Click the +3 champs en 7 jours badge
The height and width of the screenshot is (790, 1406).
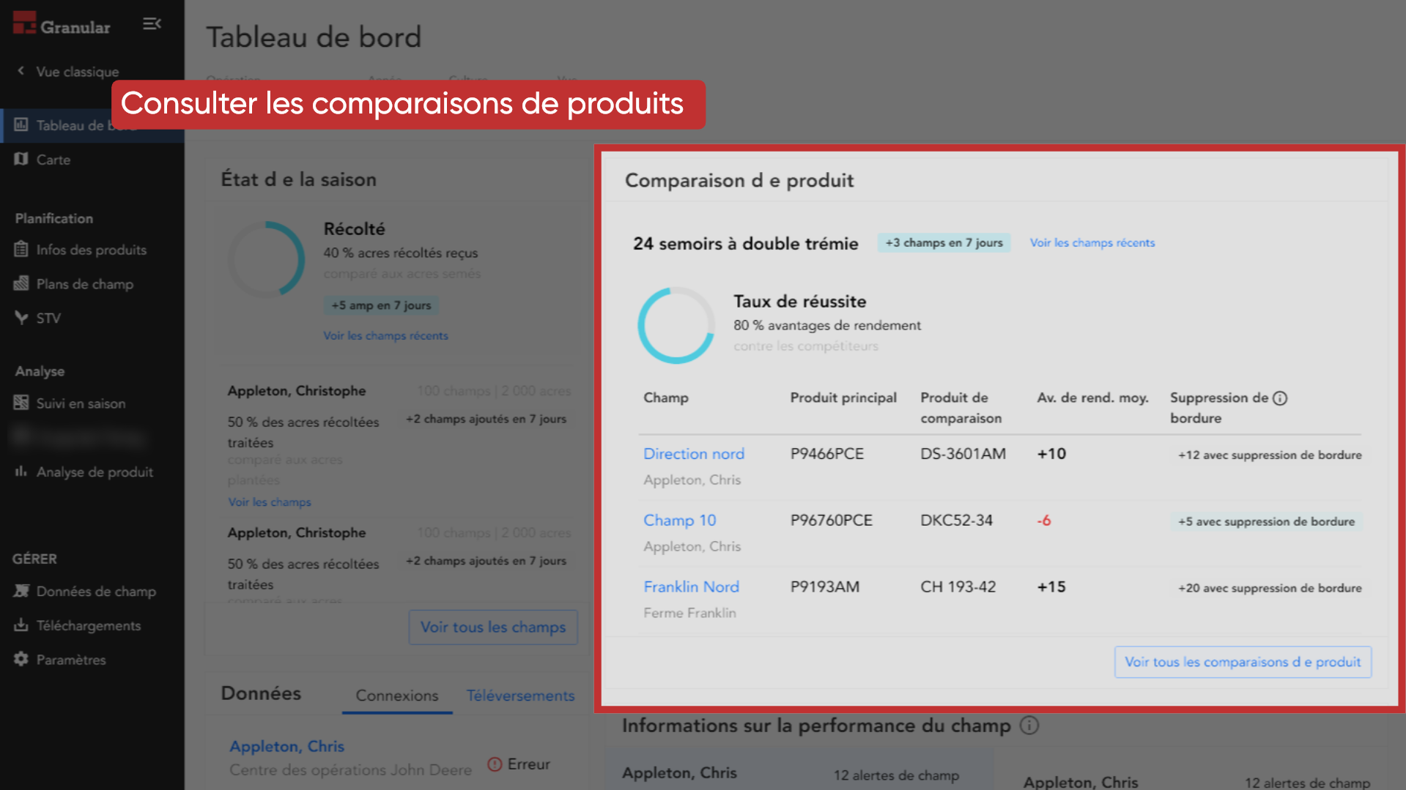point(944,243)
